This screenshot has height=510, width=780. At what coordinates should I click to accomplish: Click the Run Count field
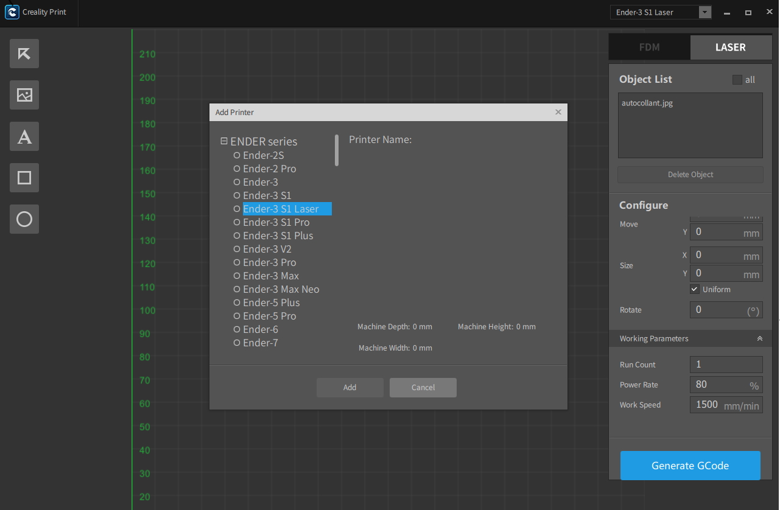(x=726, y=365)
